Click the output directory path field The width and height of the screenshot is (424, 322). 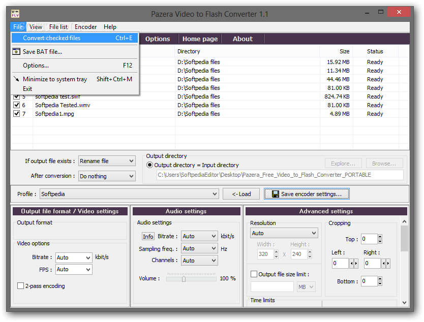280,175
